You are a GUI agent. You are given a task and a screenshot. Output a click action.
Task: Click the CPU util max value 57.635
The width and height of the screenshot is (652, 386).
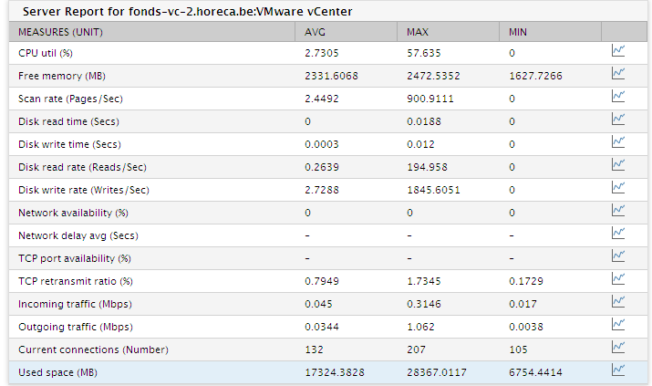(x=424, y=53)
